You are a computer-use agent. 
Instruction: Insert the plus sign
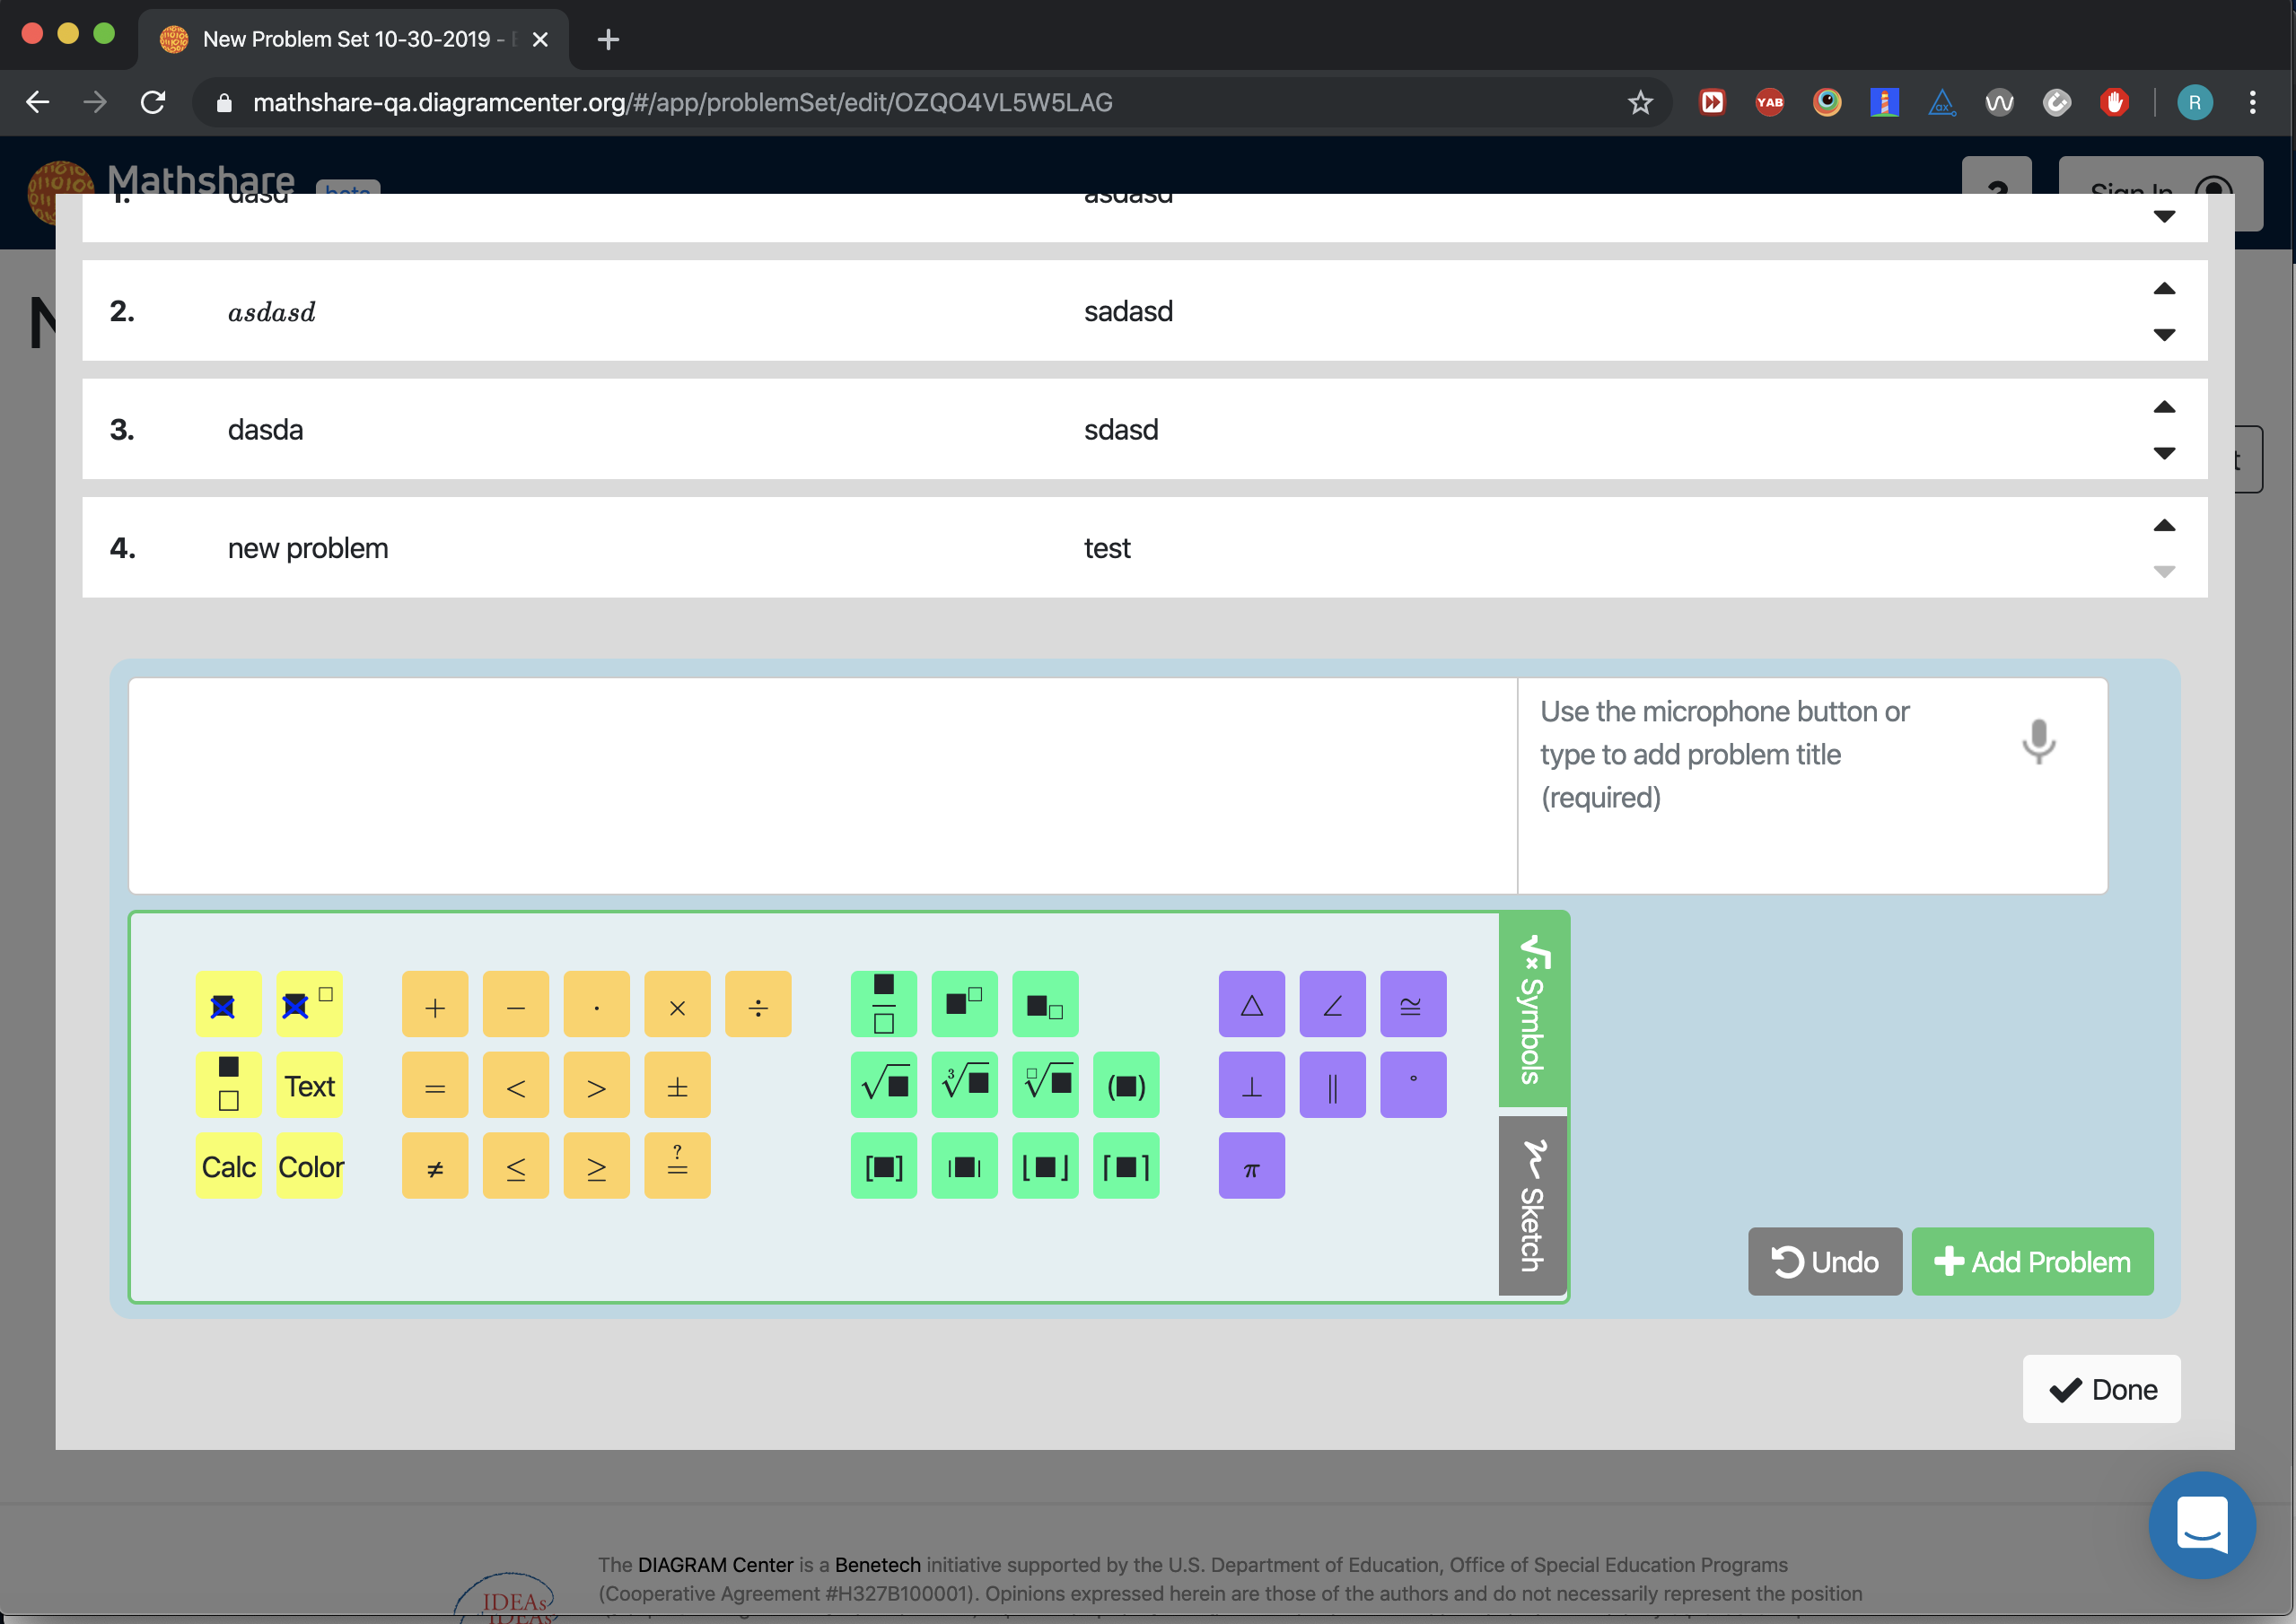pos(435,1004)
